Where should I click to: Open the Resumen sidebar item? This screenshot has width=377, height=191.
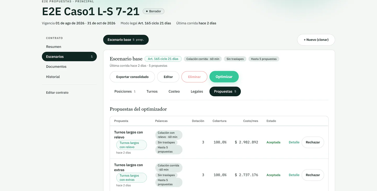click(x=69, y=47)
